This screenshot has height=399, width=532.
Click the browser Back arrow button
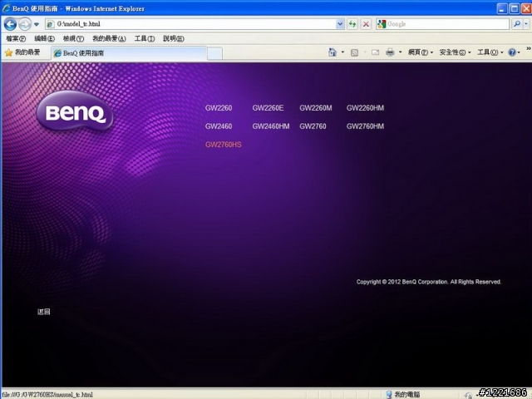tap(10, 24)
